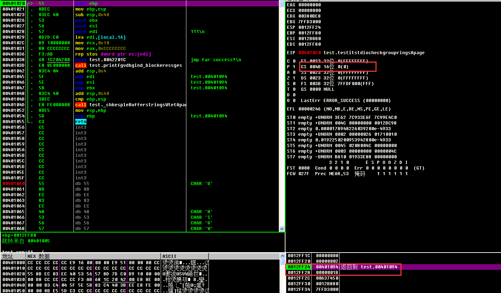Select the call to test.printf instruction

(129, 65)
